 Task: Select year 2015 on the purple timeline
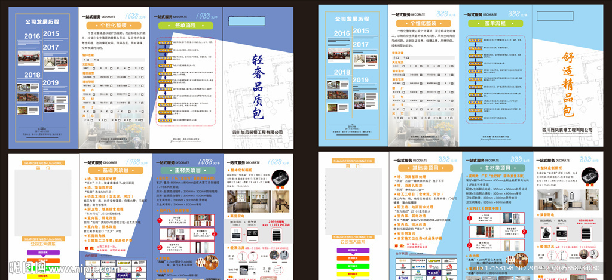tap(51, 33)
